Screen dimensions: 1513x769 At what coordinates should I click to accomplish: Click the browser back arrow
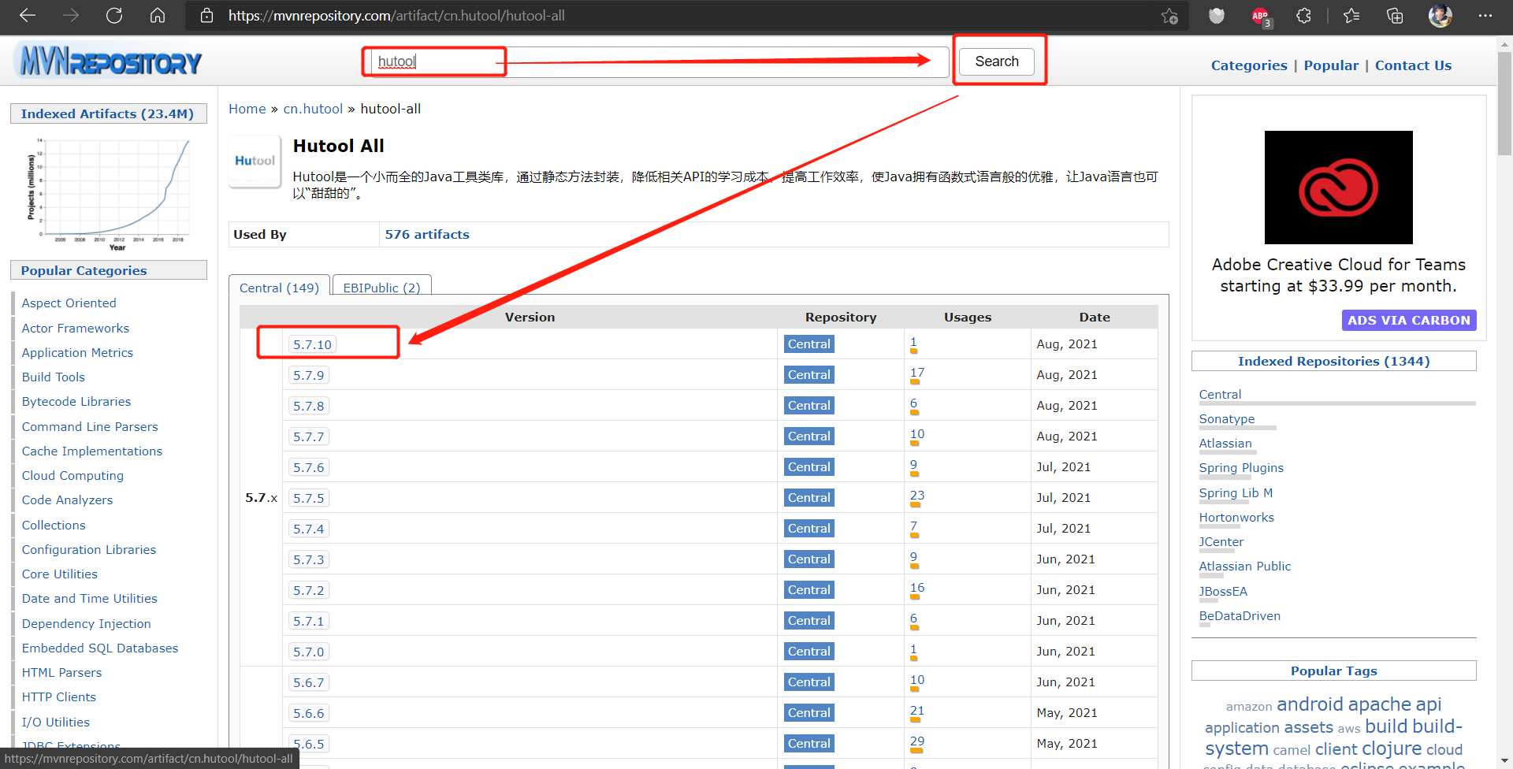pyautogui.click(x=28, y=16)
